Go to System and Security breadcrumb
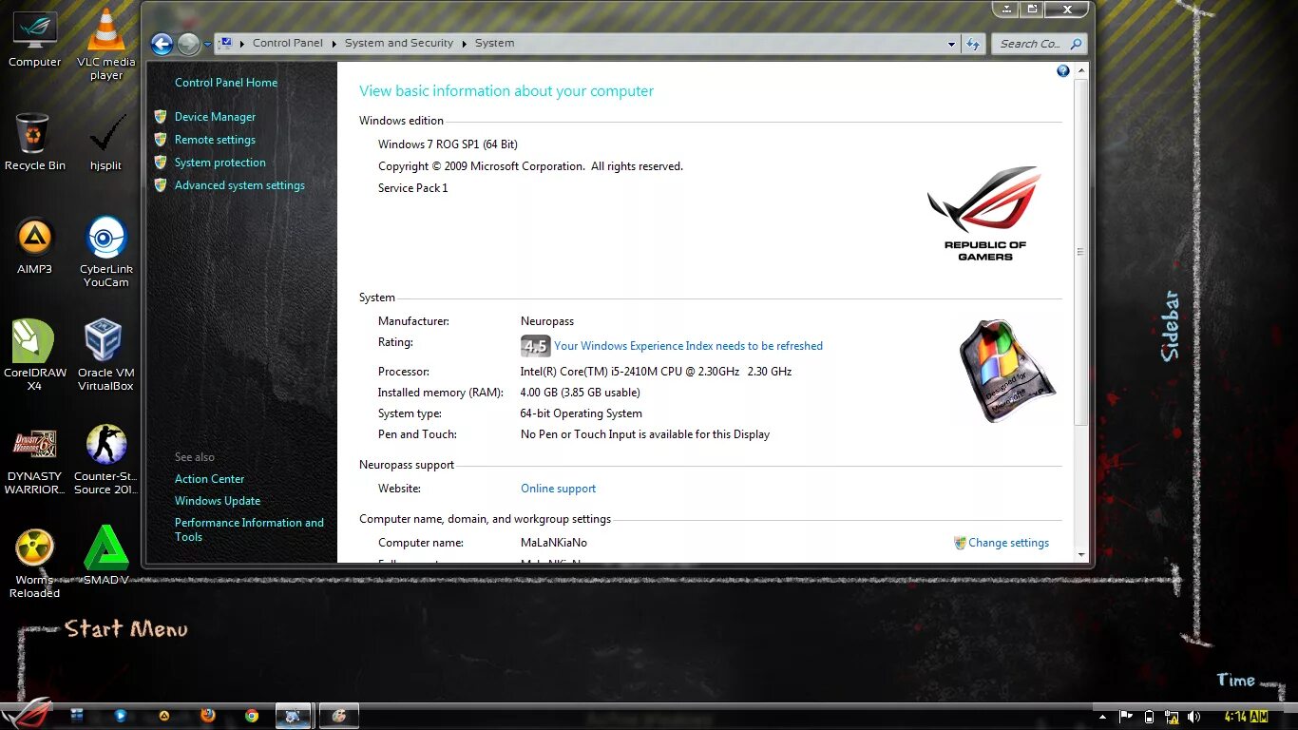This screenshot has height=730, width=1298. click(x=399, y=44)
